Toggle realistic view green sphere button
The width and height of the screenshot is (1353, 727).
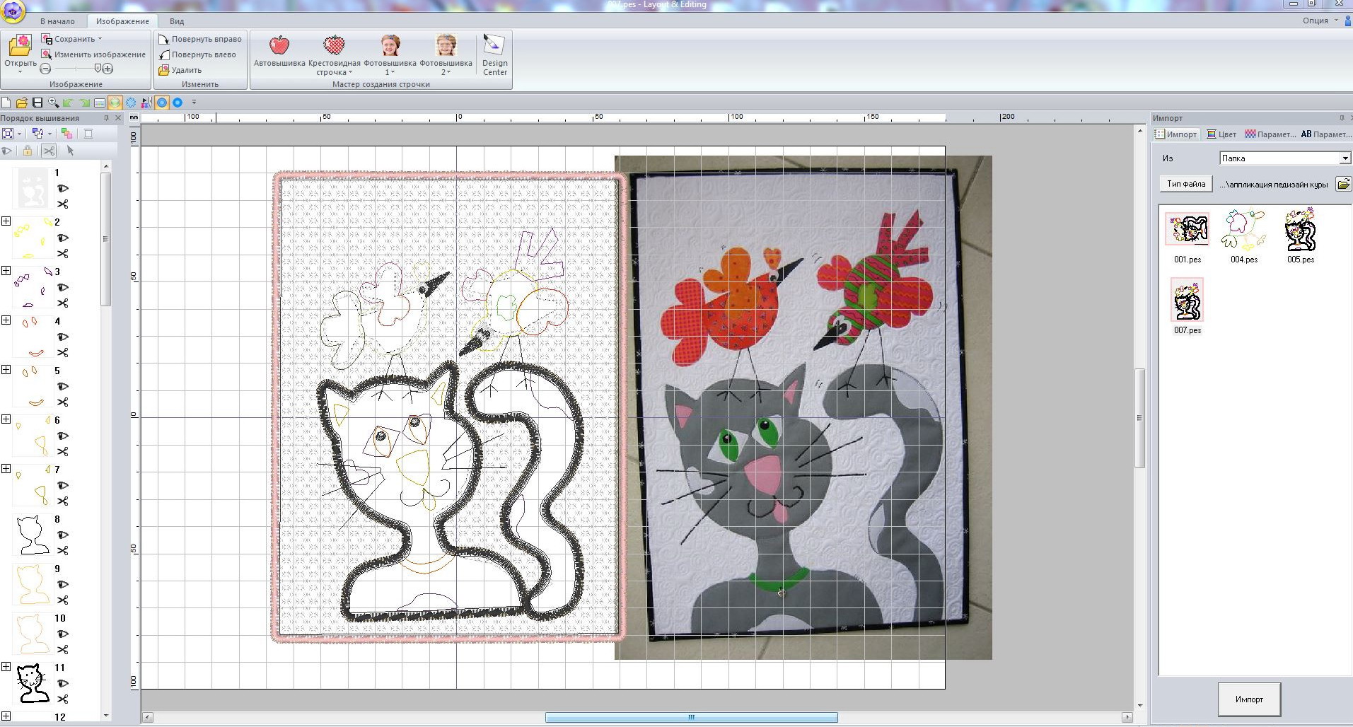115,103
